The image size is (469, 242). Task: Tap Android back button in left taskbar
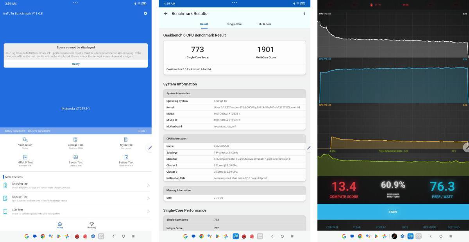pos(113,236)
